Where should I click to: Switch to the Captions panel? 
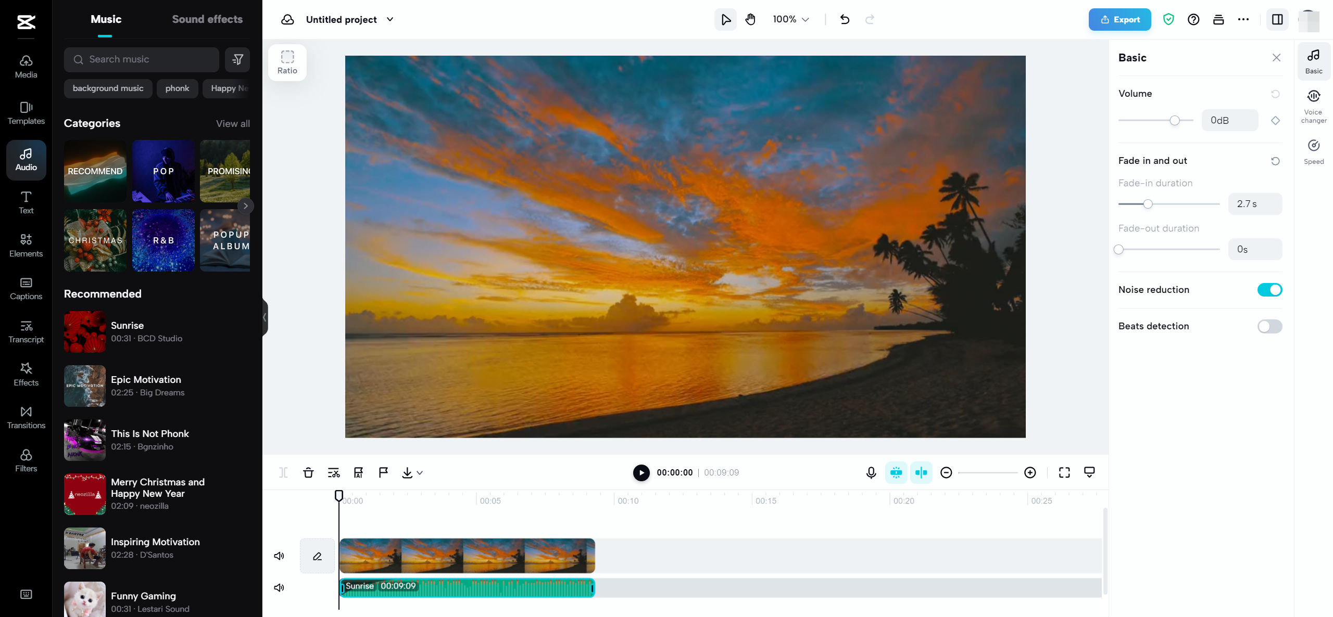(26, 288)
